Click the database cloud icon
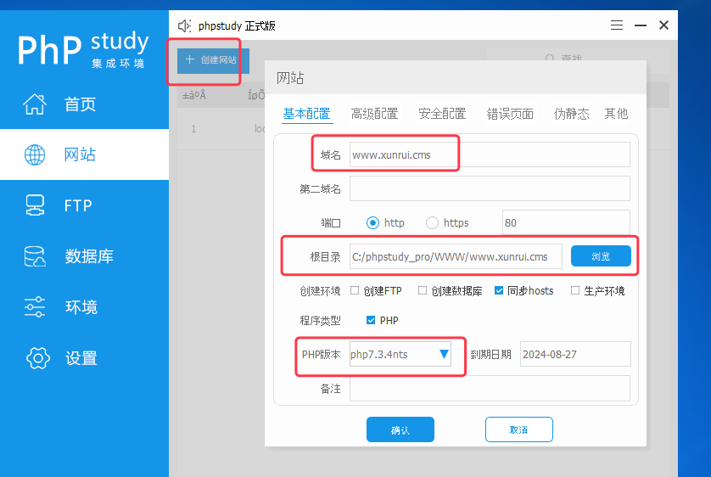The image size is (711, 477). pos(35,256)
